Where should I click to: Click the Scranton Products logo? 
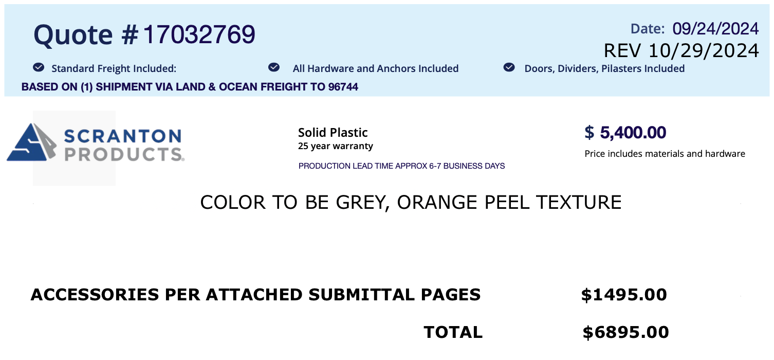pyautogui.click(x=96, y=145)
